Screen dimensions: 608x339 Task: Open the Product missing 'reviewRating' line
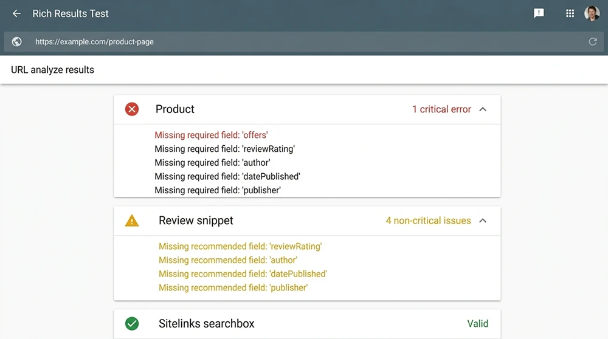224,149
